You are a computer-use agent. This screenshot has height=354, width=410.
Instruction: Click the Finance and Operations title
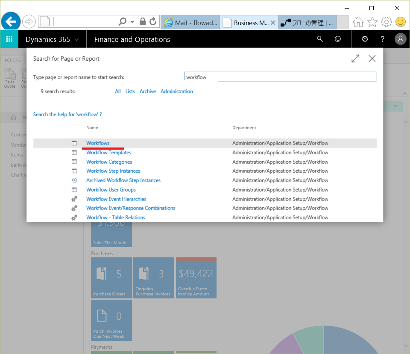pos(132,39)
